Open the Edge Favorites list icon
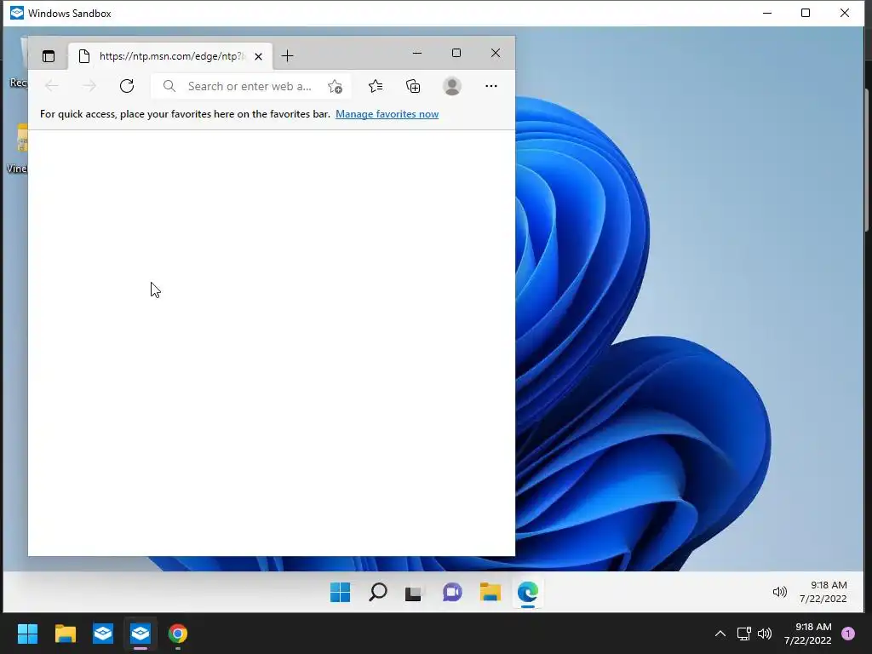Screen dimensions: 872x654 tap(376, 86)
